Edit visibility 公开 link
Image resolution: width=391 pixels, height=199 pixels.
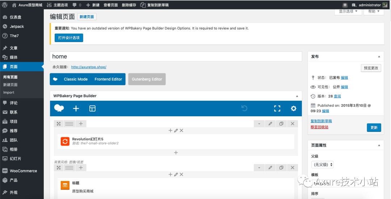tap(344, 87)
